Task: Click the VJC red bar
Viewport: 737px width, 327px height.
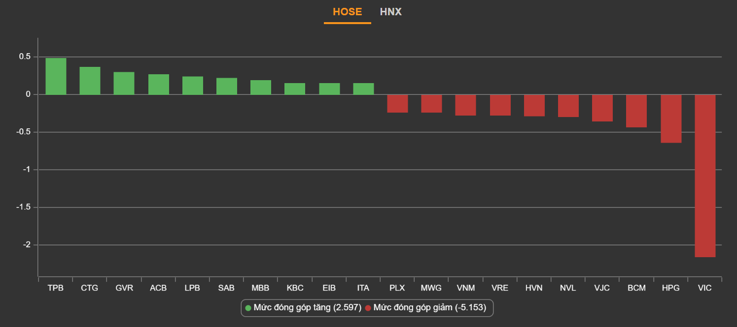Action: (602, 108)
